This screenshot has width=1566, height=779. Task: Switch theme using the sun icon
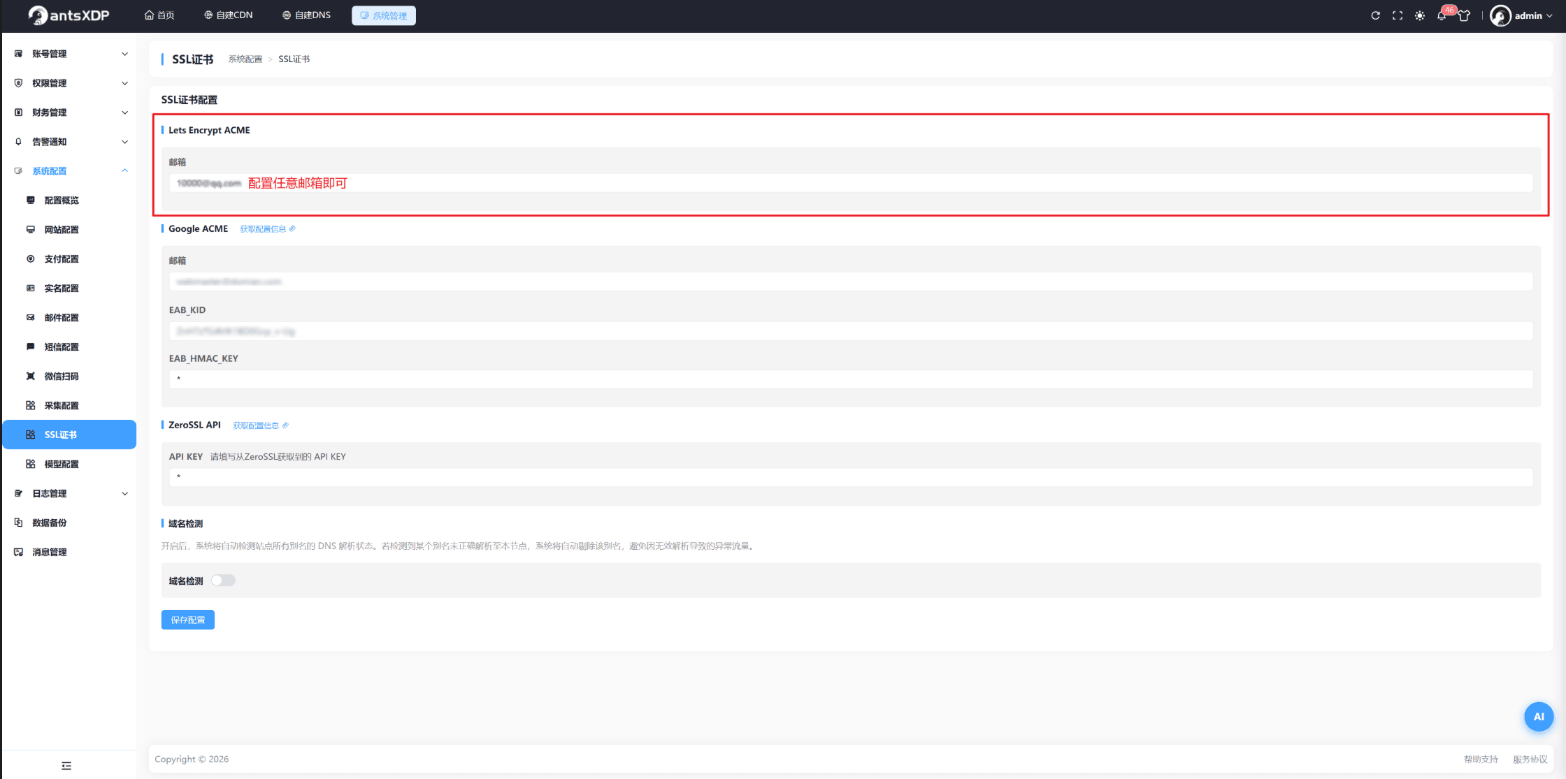point(1420,15)
